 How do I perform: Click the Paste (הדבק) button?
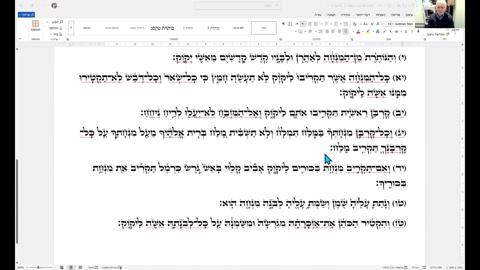(455, 30)
